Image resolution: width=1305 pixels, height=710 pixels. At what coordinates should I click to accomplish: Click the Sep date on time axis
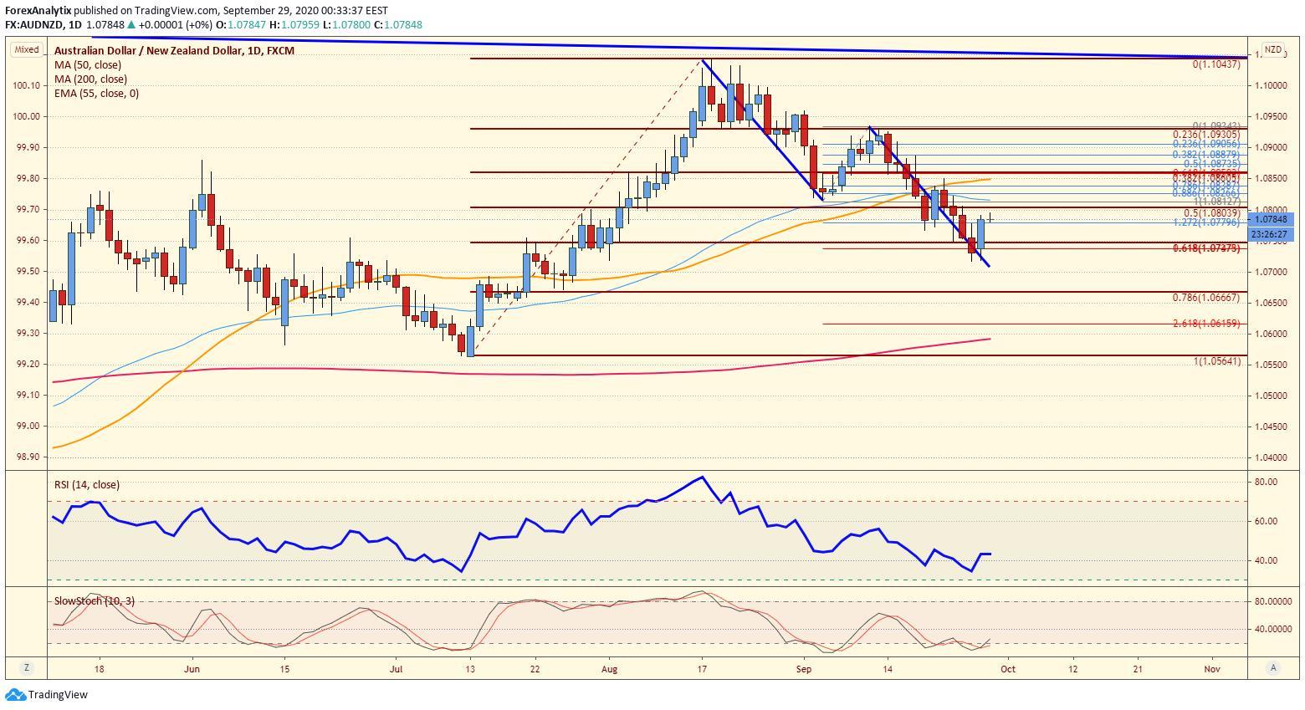tap(804, 668)
